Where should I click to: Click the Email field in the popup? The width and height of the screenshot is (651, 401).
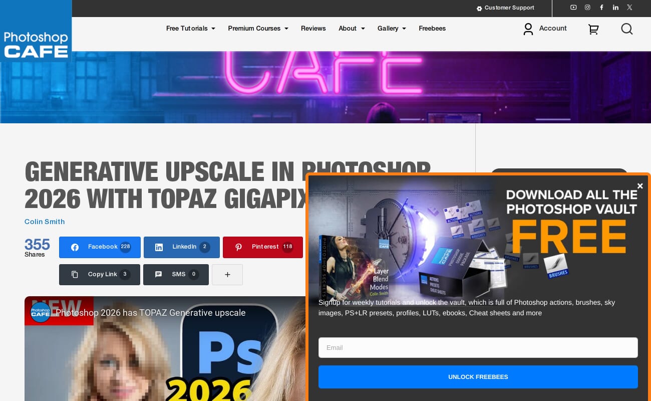[478, 347]
